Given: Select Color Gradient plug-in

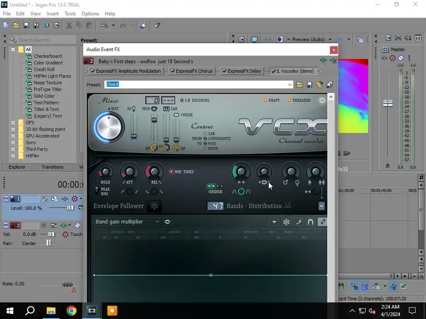Looking at the screenshot, I should tap(48, 63).
